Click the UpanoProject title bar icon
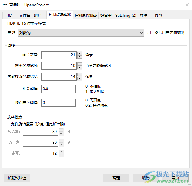Image resolution: width=192 pixels, height=186 pixels. 5,5
